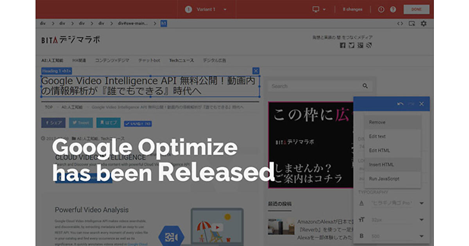
Task: Click the Twitter icon in header
Action: click(351, 46)
